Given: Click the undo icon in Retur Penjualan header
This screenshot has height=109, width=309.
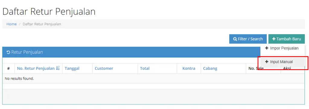Looking at the screenshot, I should (x=8, y=52).
